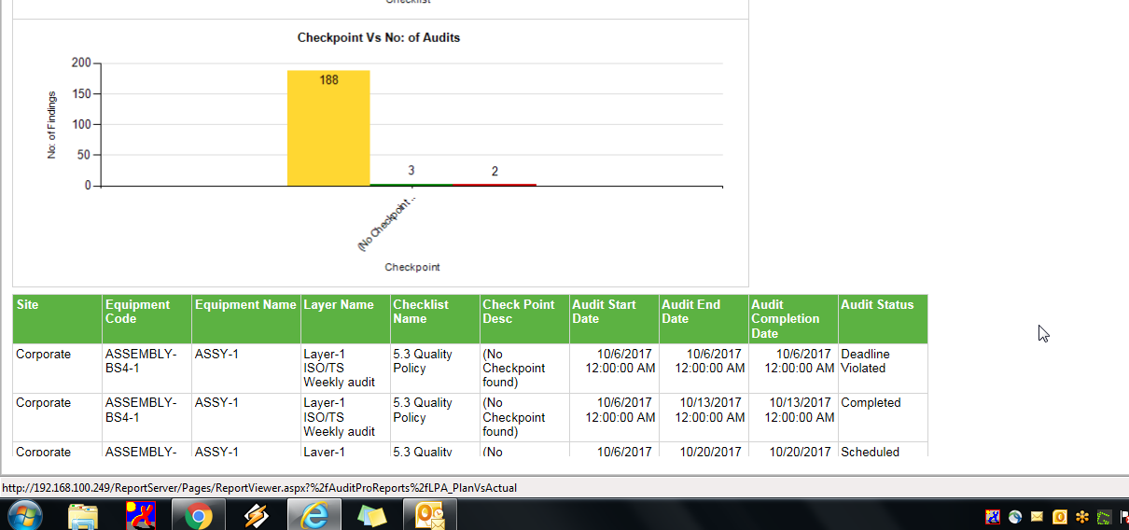Click '5.3 Quality Policy' in the Completed row

[423, 410]
